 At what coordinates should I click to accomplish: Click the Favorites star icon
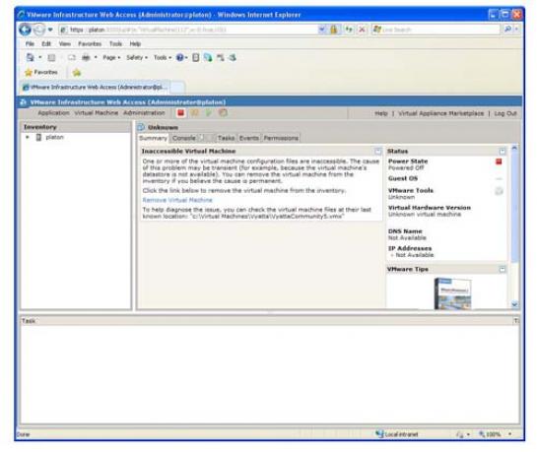point(29,73)
